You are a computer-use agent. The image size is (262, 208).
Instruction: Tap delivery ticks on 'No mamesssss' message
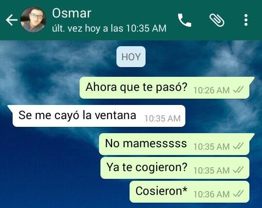238,147
